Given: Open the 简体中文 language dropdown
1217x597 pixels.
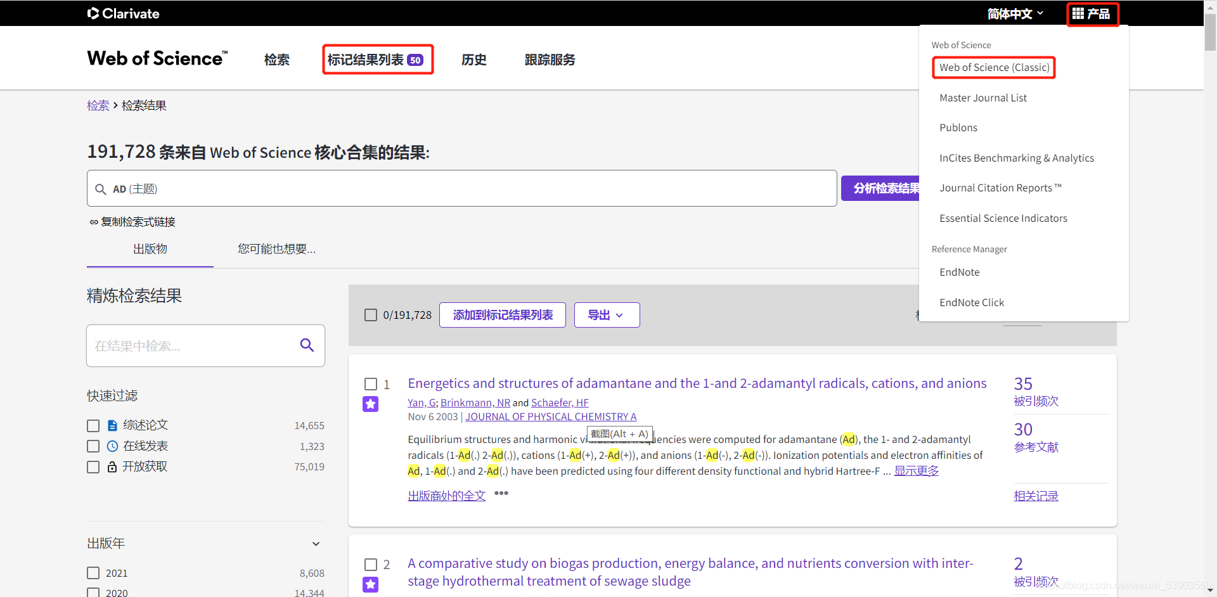Looking at the screenshot, I should pyautogui.click(x=1015, y=13).
